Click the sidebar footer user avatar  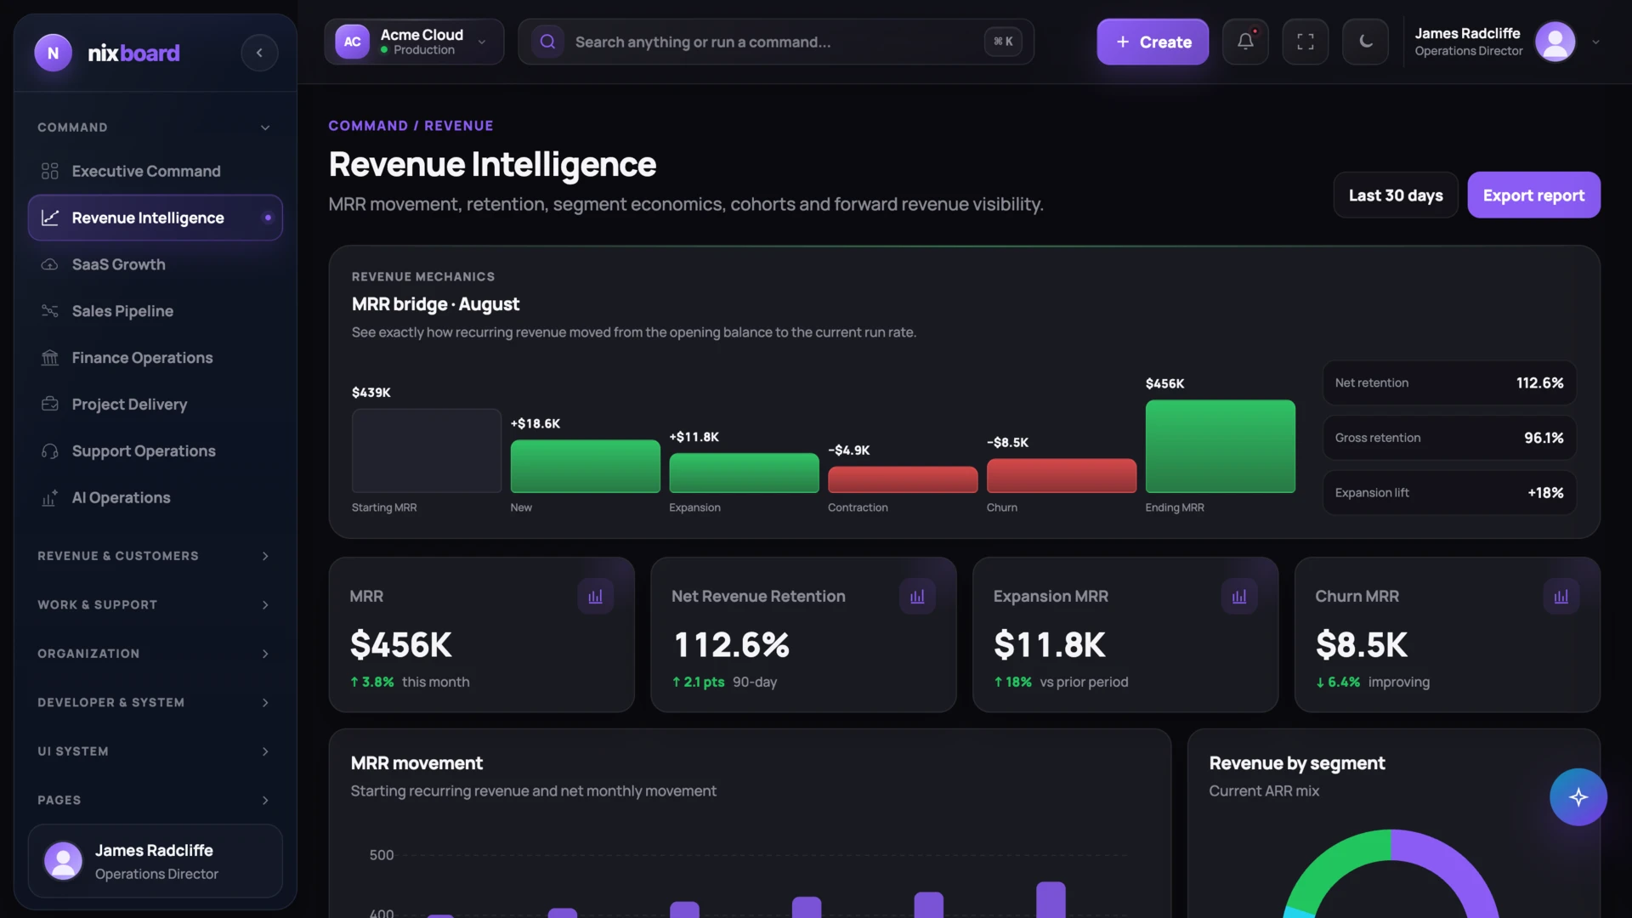point(63,861)
